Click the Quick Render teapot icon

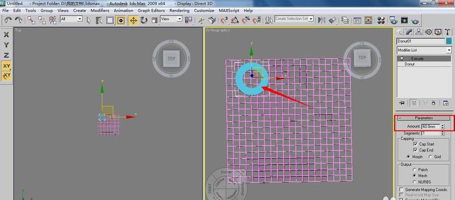(x=416, y=20)
